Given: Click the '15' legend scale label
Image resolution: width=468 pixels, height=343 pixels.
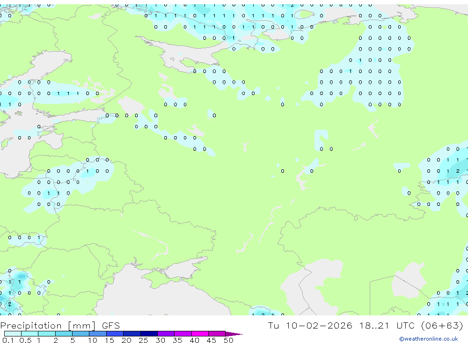Looking at the screenshot, I should 109,340.
